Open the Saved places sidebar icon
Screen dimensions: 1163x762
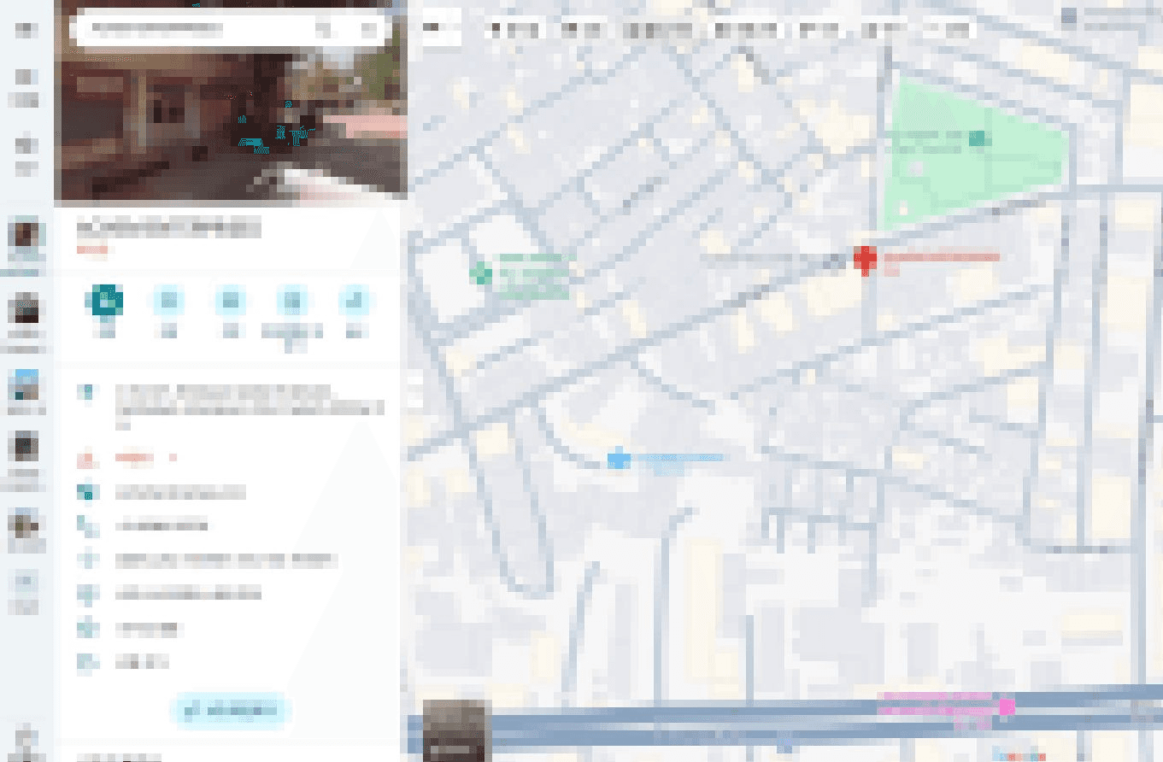click(26, 87)
